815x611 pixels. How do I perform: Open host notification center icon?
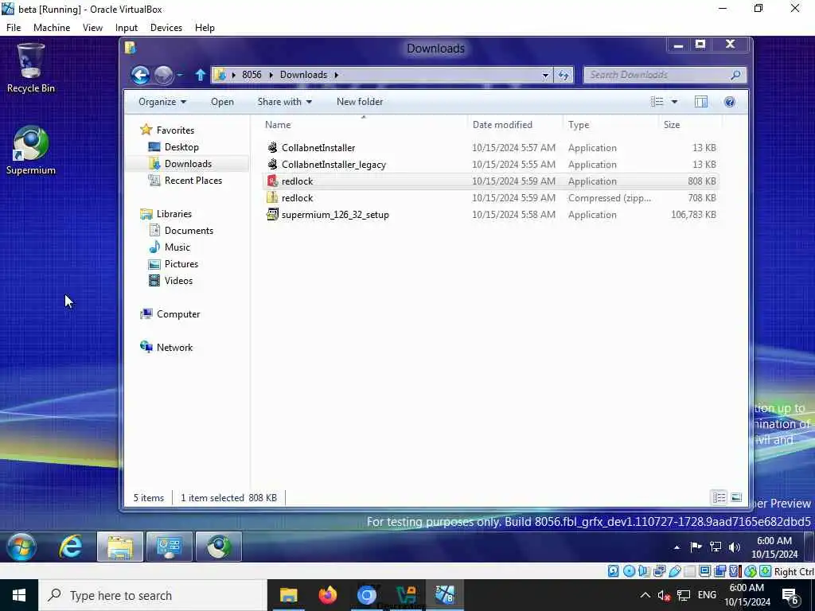pos(790,595)
